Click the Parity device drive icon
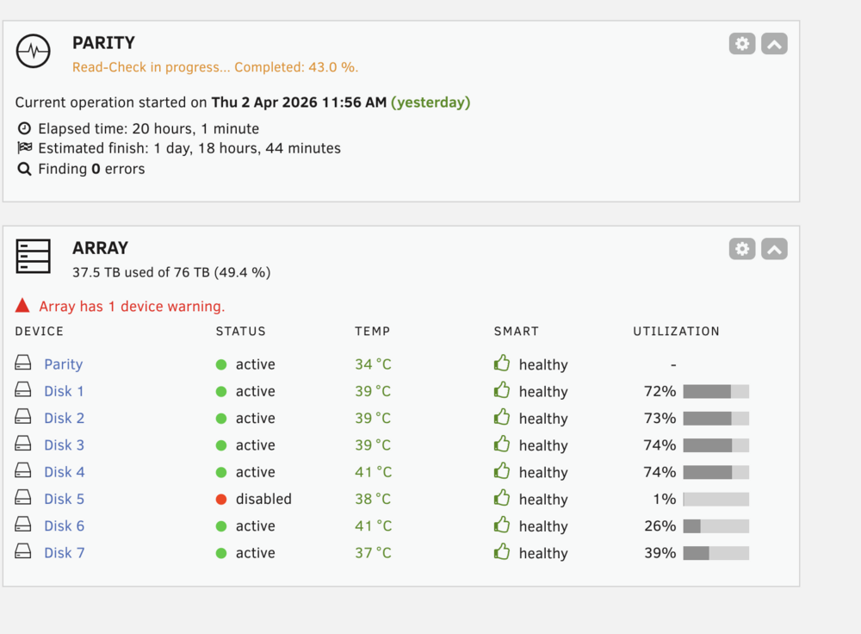The image size is (861, 634). [22, 363]
